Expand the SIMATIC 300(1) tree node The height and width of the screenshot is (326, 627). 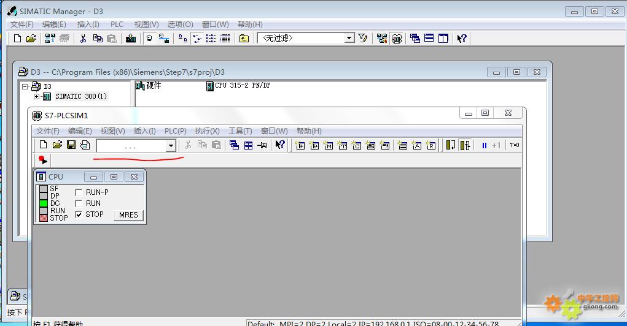click(36, 97)
